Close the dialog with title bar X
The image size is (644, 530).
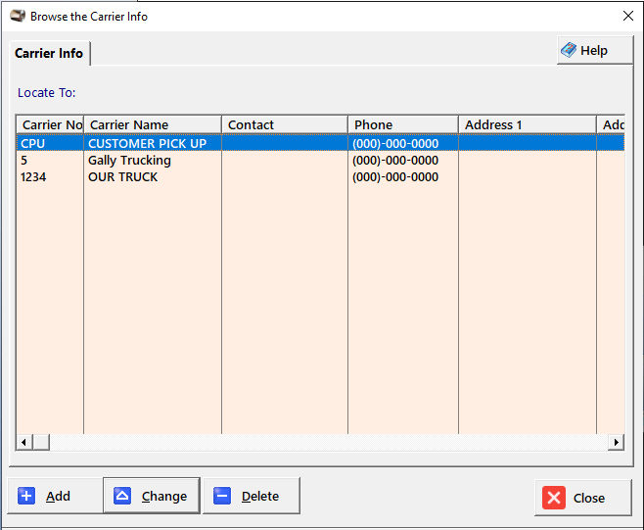pyautogui.click(x=627, y=16)
